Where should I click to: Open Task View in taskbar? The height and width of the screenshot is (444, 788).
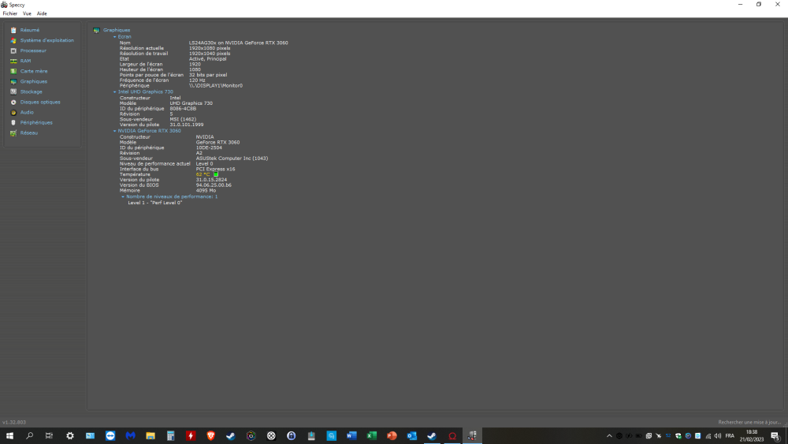(x=49, y=436)
